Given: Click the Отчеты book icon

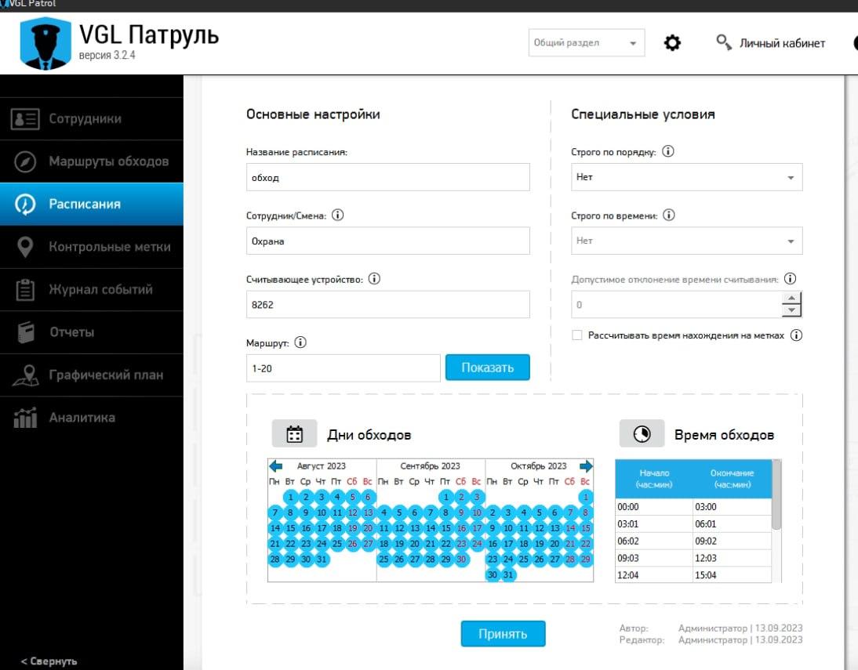Looking at the screenshot, I should click(26, 332).
